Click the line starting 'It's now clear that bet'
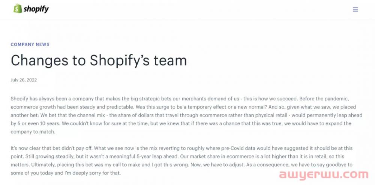The height and width of the screenshot is (185, 375). pyautogui.click(x=181, y=148)
